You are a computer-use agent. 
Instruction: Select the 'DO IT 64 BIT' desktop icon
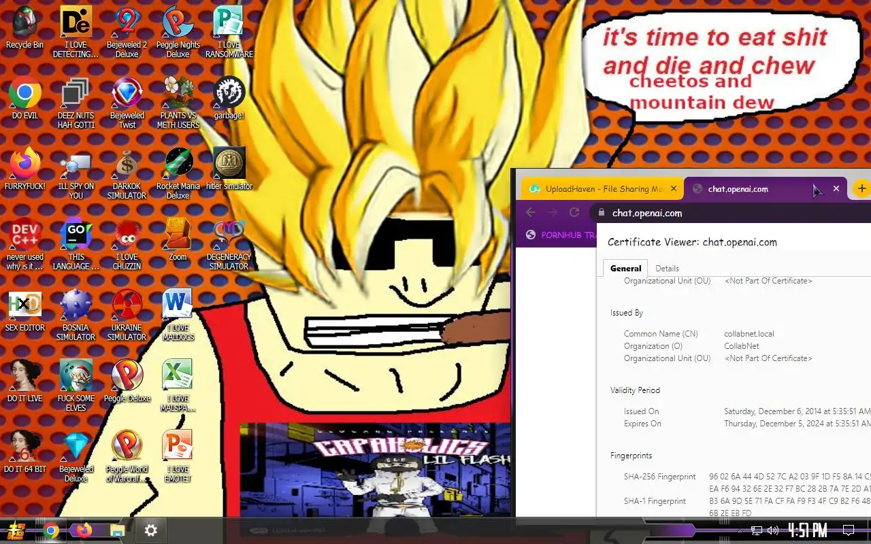(x=24, y=452)
